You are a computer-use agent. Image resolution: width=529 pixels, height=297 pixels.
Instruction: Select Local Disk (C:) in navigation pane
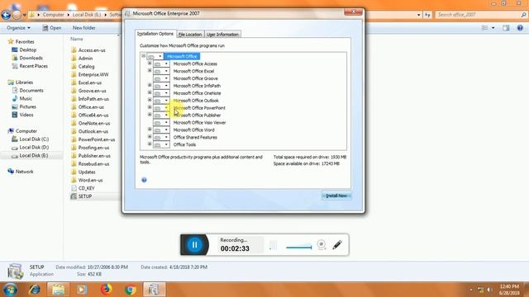31,139
